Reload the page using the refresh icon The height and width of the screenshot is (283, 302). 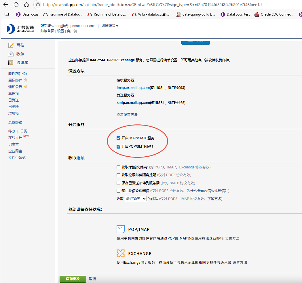coord(16,5)
